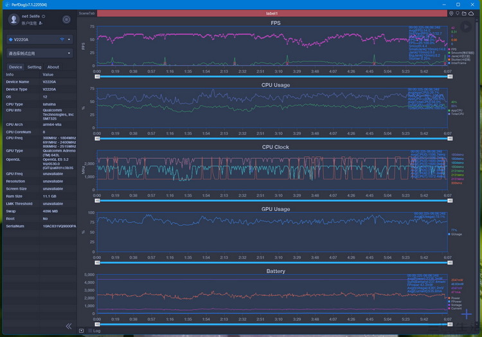
Task: Toggle the Log checkbox
Action: click(x=90, y=331)
